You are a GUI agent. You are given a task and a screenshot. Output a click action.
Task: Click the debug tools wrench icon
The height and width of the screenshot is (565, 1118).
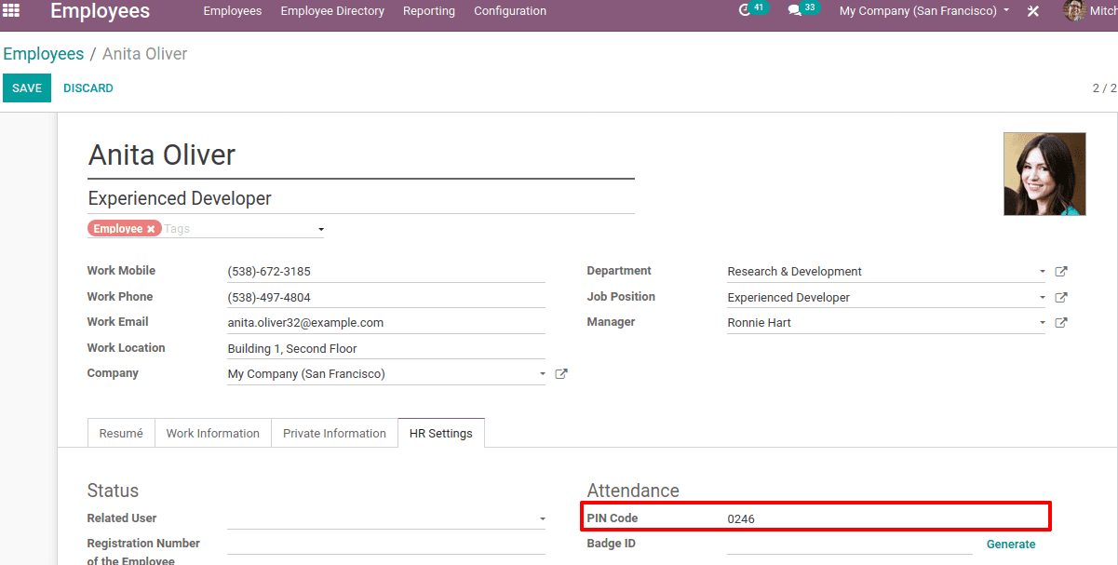click(x=1032, y=11)
